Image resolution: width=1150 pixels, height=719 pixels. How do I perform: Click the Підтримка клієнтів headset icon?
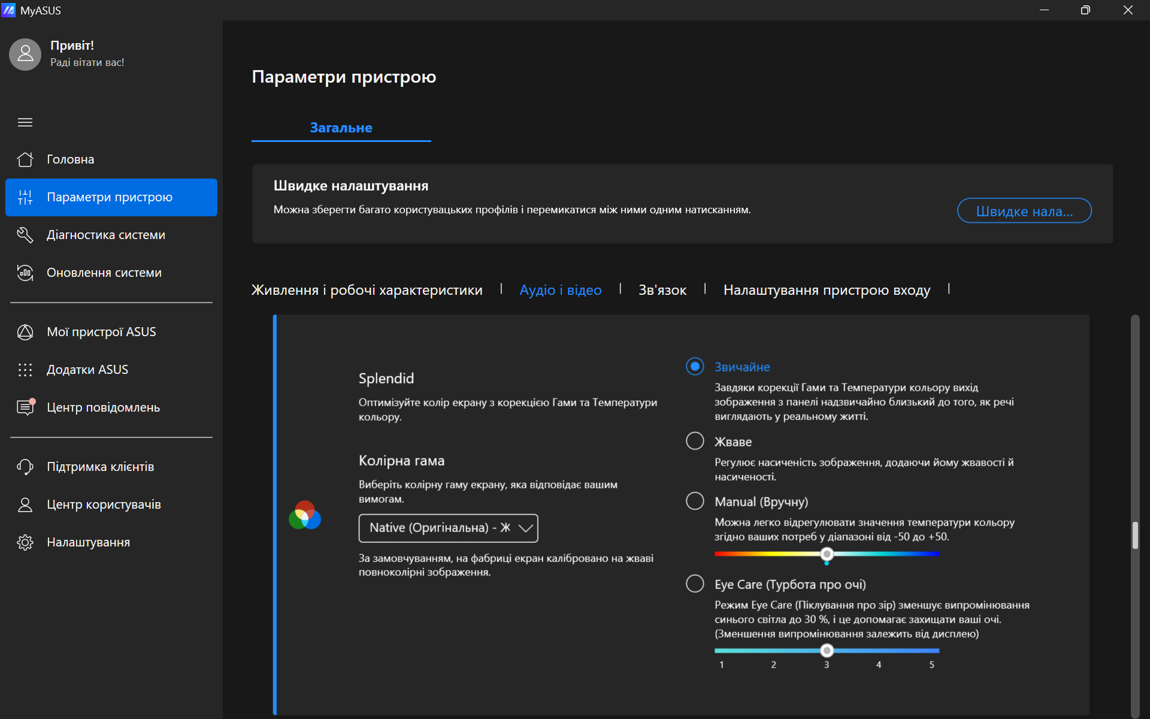(25, 467)
